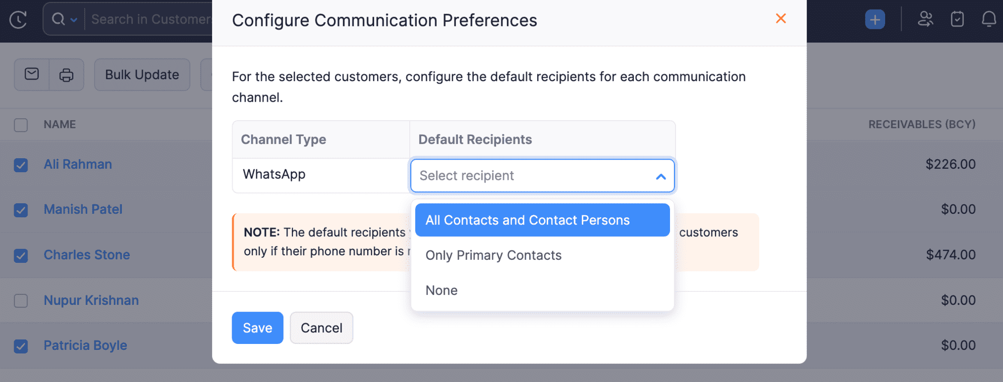The image size is (1003, 382).
Task: Open the notifications bell icon
Action: coord(988,19)
